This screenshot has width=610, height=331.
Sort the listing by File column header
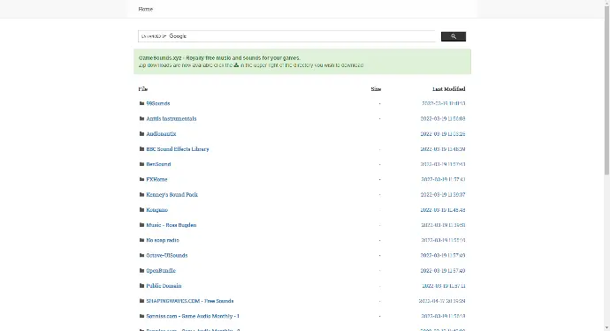pos(143,89)
